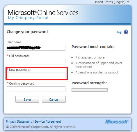The image size is (137, 132).
Task: Click the Password strength meter bar
Action: point(90,90)
